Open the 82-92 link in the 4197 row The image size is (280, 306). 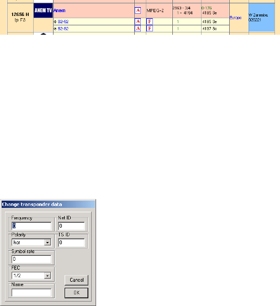63,29
